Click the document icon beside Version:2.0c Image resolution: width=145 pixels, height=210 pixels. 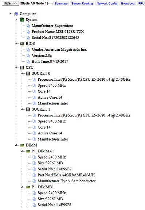click(28, 56)
